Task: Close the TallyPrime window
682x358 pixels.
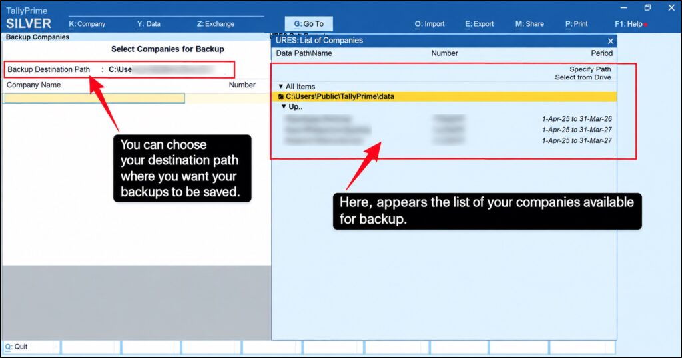Action: tap(671, 8)
